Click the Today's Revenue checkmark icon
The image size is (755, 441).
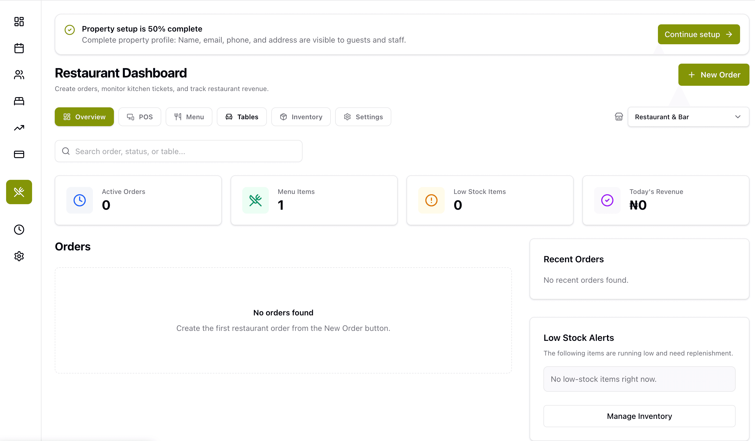[x=607, y=200]
